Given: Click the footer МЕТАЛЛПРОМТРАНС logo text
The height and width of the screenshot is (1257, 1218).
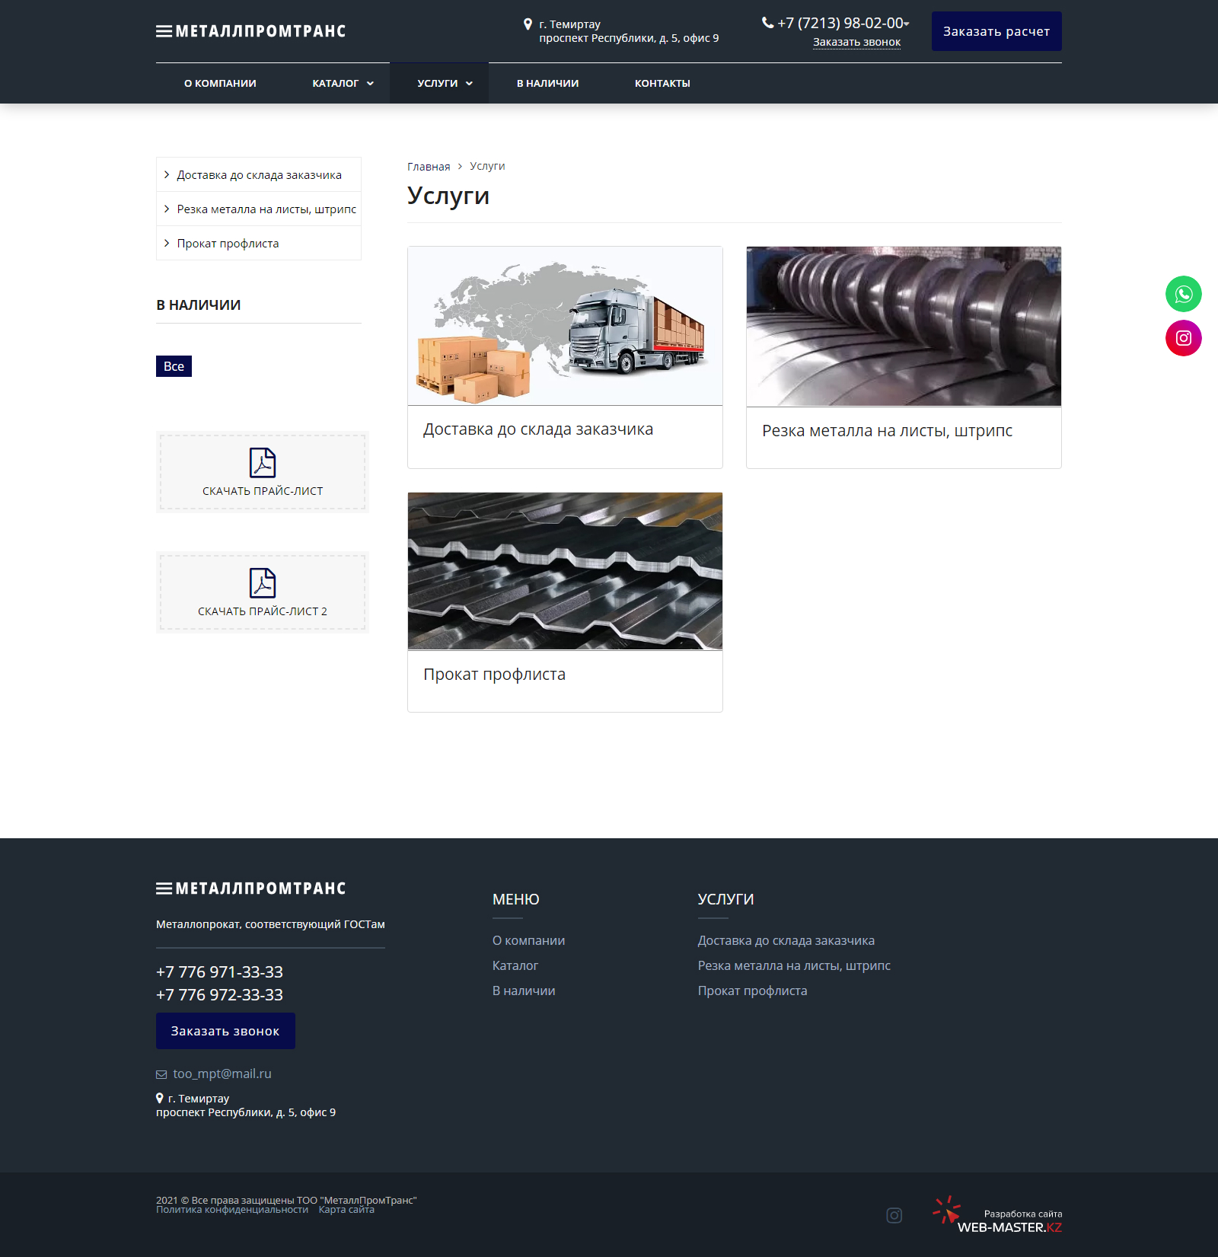Looking at the screenshot, I should [260, 889].
